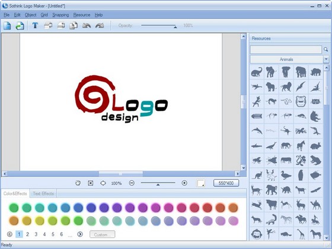Select the giraffe animal shape

pos(301,234)
